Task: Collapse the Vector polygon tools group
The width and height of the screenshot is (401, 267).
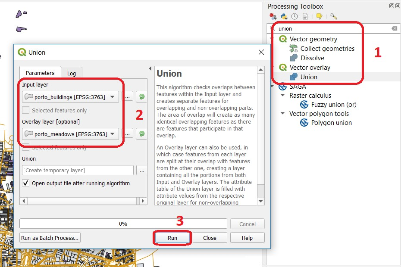Action: pos(282,113)
